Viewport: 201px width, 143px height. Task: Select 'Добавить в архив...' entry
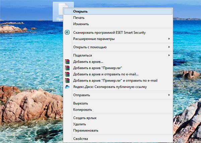[118, 62]
